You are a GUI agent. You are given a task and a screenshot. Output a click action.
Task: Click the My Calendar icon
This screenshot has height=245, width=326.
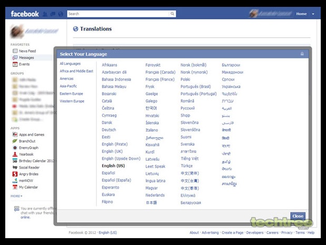click(15, 187)
